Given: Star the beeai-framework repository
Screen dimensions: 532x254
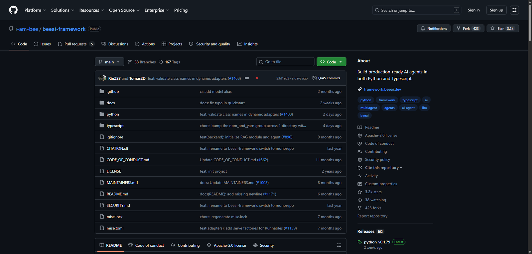Looking at the screenshot, I should click(502, 29).
